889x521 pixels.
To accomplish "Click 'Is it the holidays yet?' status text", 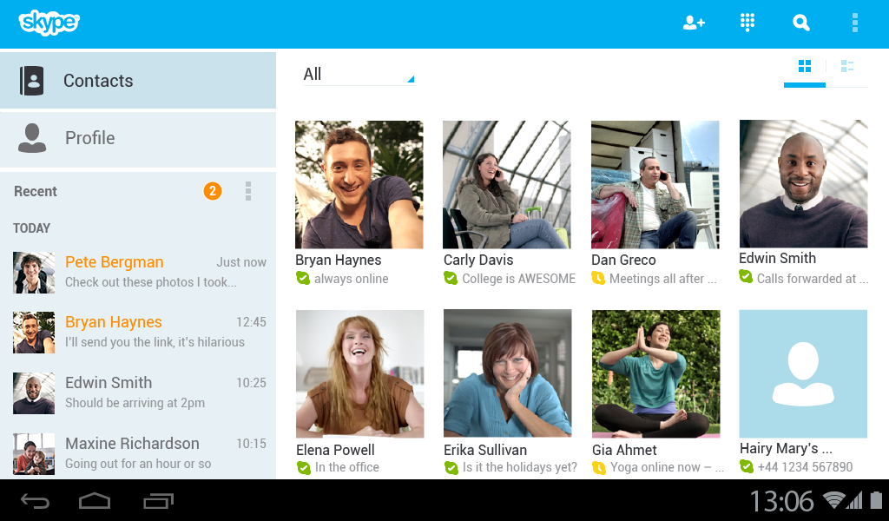I will 520,467.
